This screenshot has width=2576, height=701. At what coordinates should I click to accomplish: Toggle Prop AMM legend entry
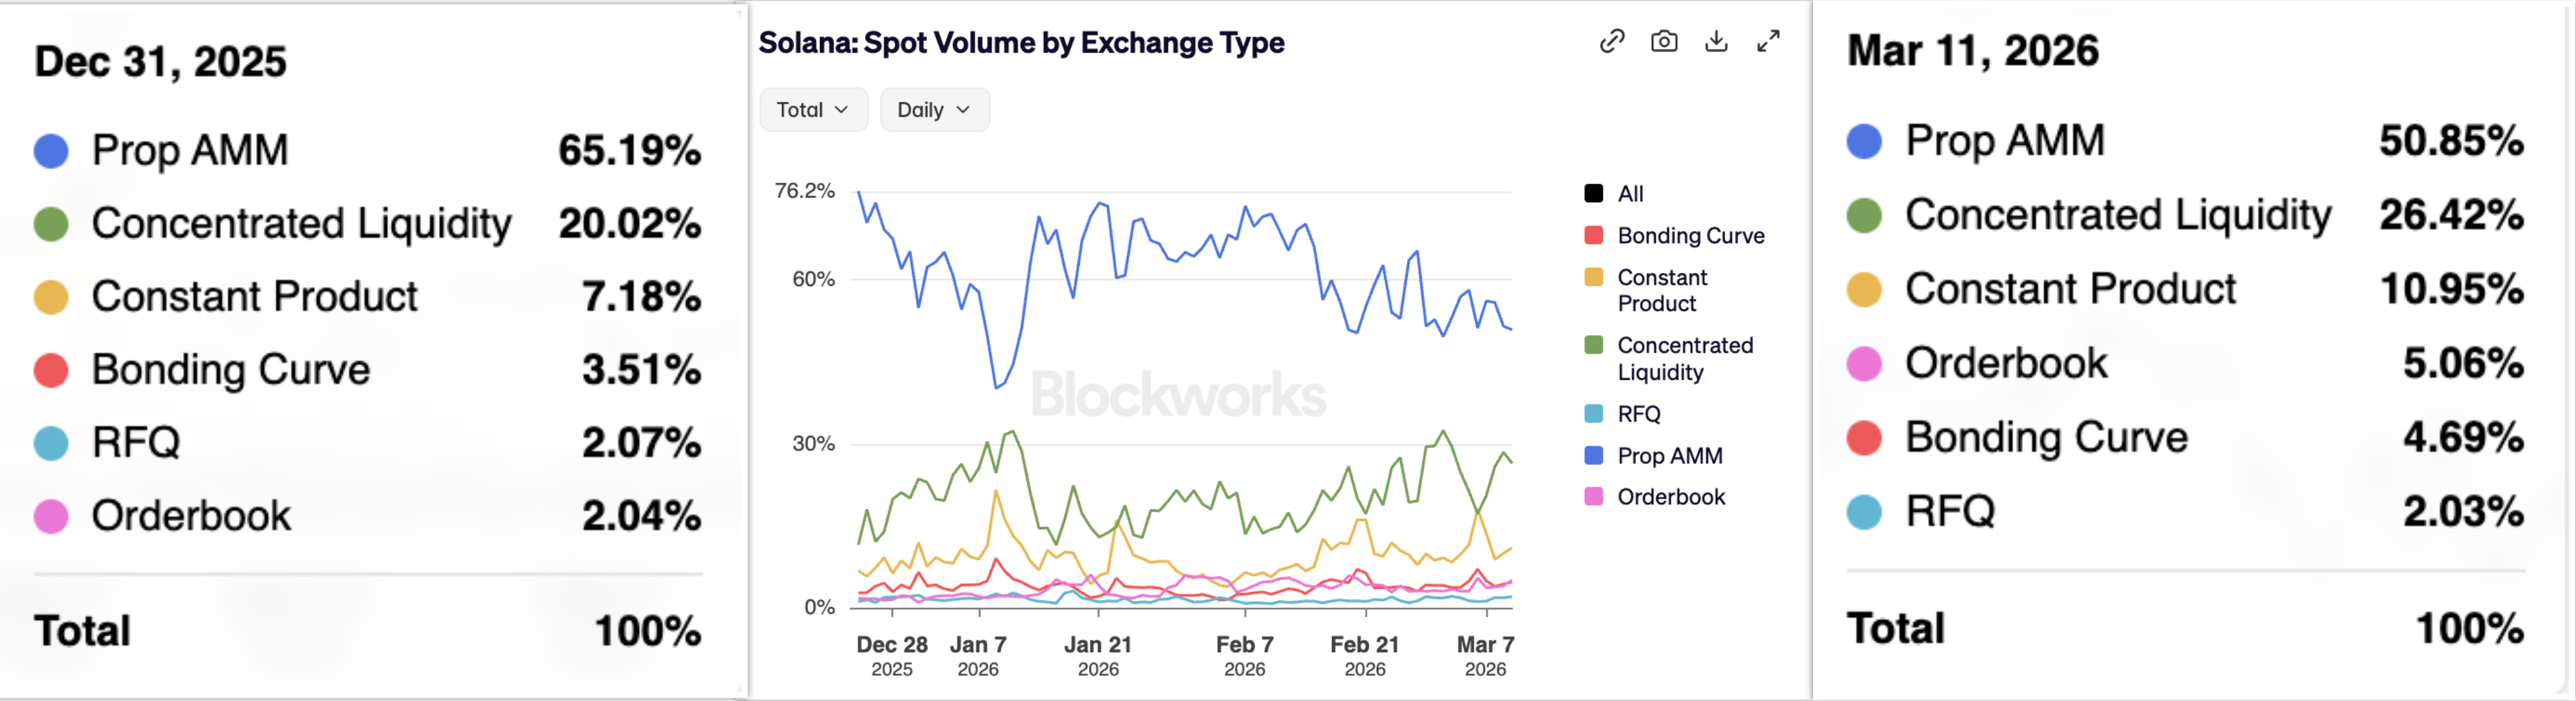[1669, 456]
